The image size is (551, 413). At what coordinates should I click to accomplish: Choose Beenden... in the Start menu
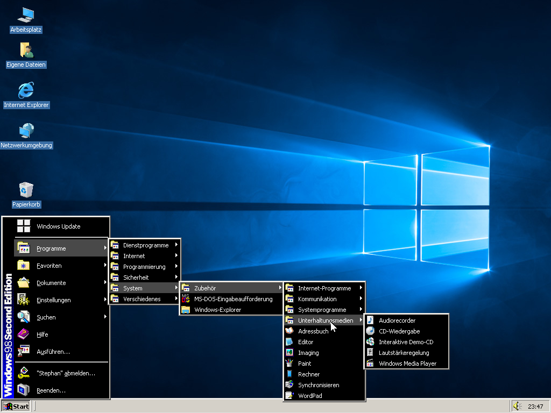61,390
